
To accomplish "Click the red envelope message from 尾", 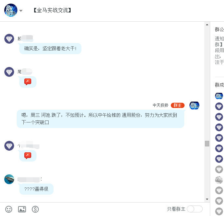I will click(x=28, y=82).
